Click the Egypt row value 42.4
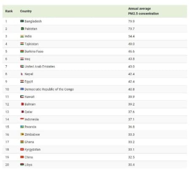The image size is (190, 176). tap(131, 81)
